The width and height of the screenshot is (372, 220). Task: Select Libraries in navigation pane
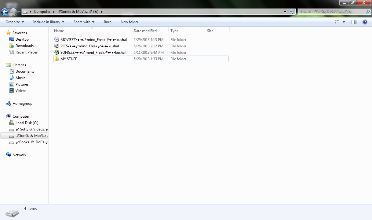19,65
